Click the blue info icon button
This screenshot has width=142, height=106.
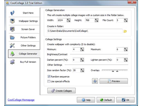click(x=95, y=81)
